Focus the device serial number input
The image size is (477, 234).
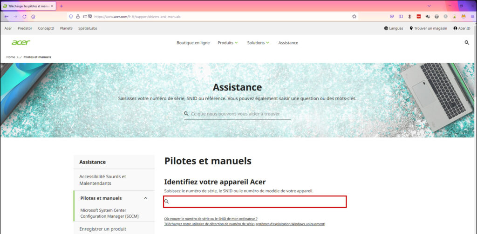[x=255, y=202]
